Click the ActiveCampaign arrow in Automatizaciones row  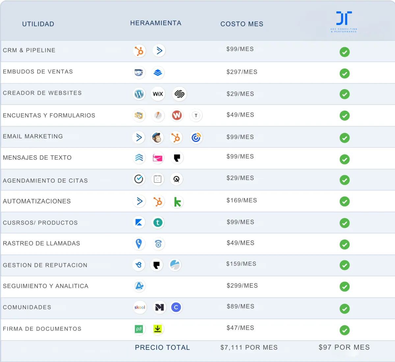140,201
